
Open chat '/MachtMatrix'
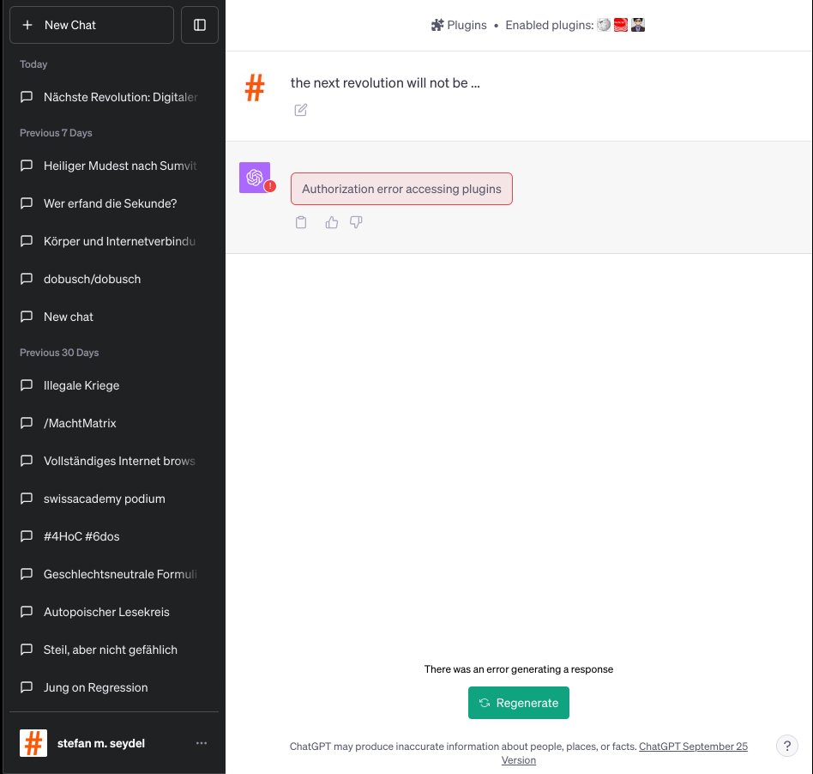[x=114, y=423]
